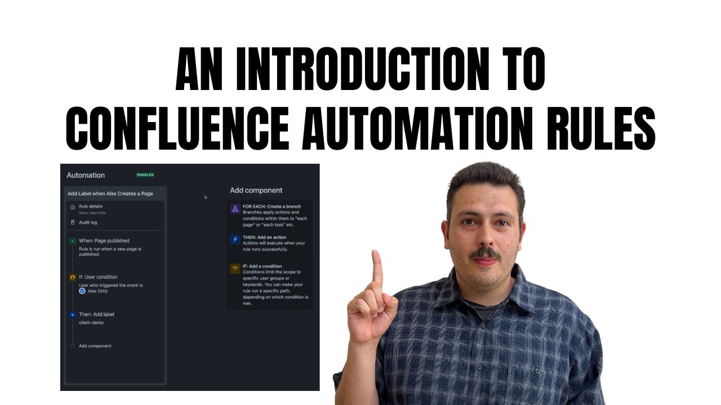Click 'Rule is run when a new page is published'

pos(110,251)
